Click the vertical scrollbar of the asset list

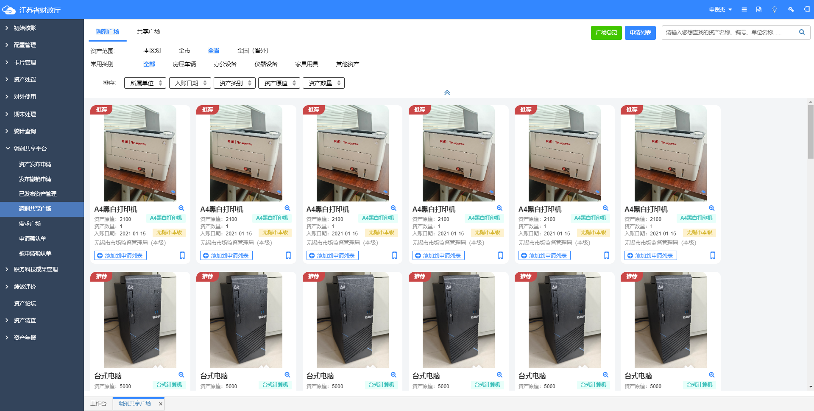pyautogui.click(x=810, y=132)
